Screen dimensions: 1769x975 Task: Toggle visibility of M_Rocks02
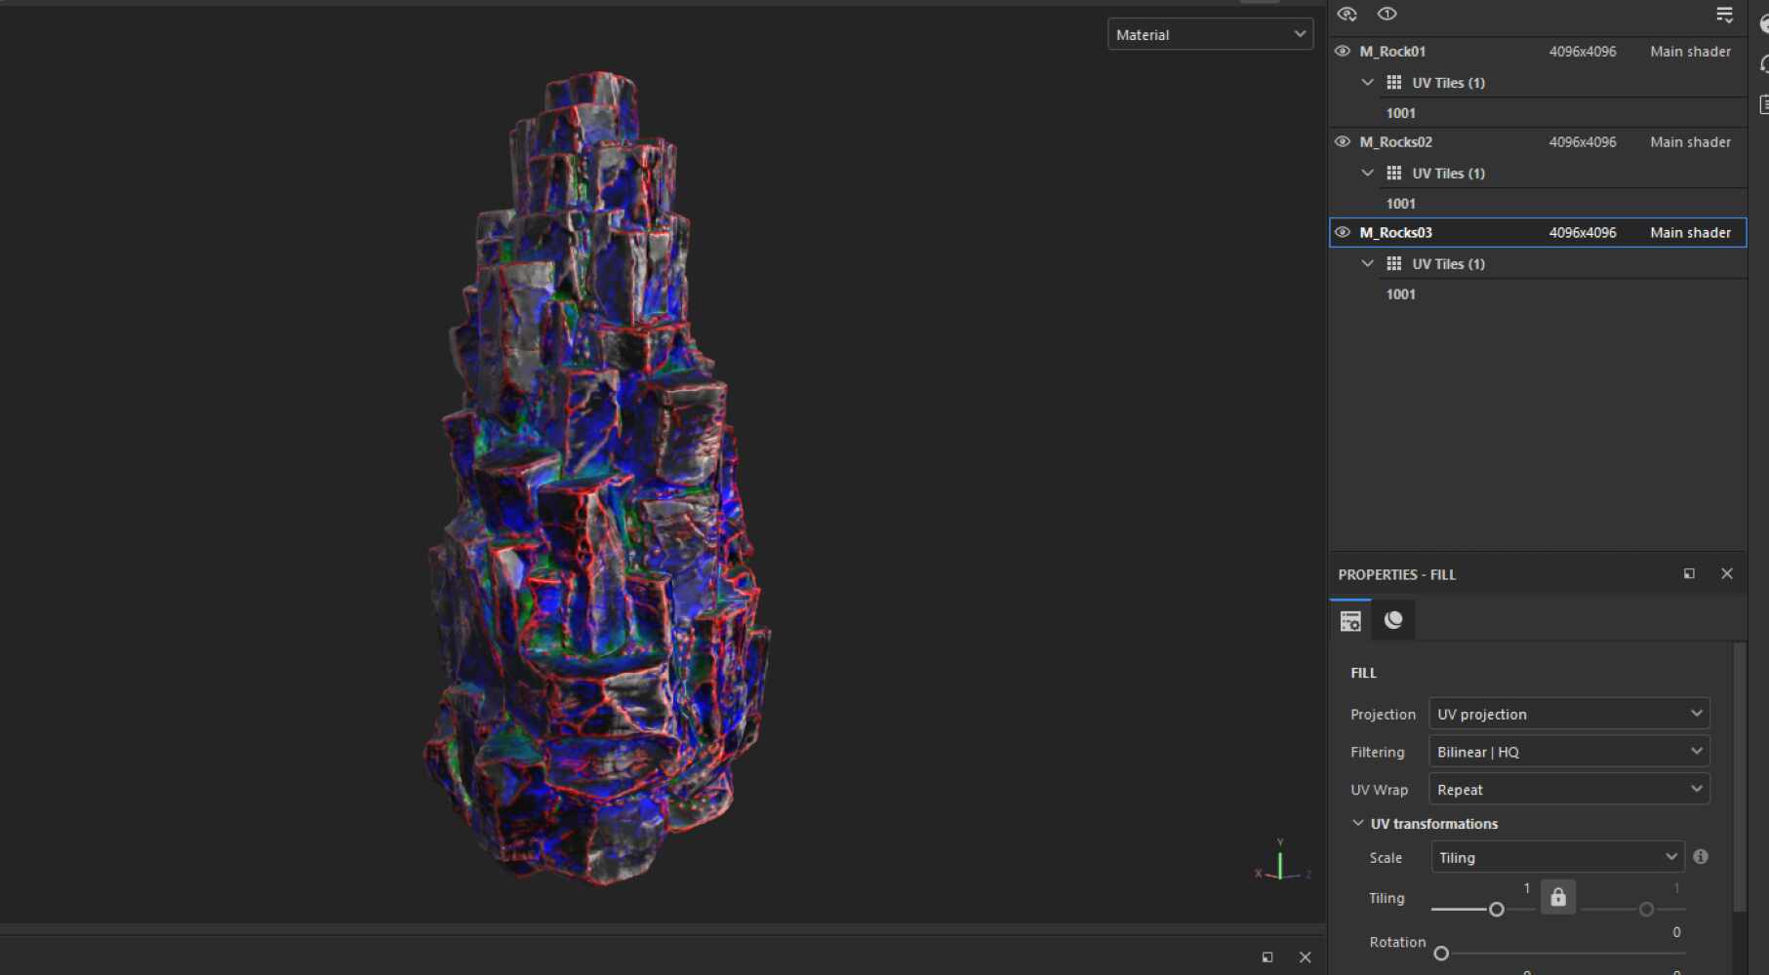click(x=1342, y=141)
